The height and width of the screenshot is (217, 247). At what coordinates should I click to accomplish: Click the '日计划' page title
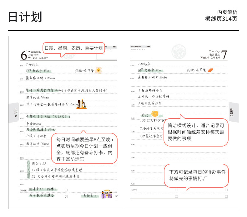(x=25, y=17)
